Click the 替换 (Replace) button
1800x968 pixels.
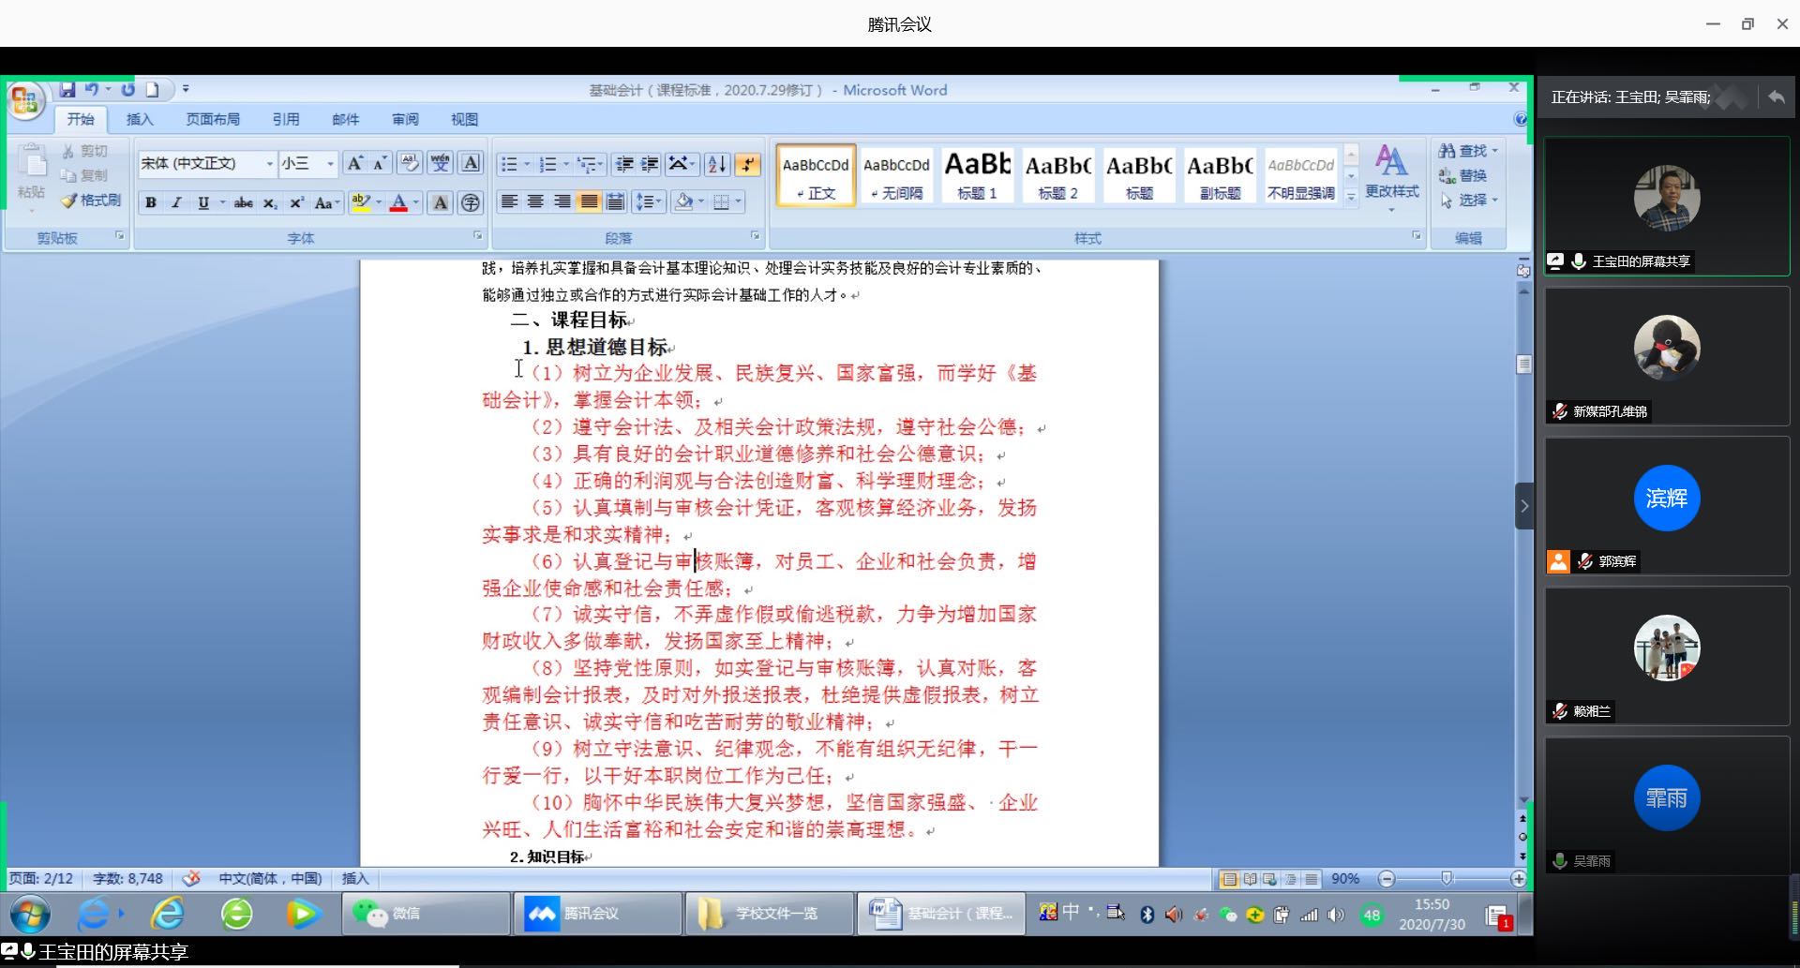(x=1463, y=175)
